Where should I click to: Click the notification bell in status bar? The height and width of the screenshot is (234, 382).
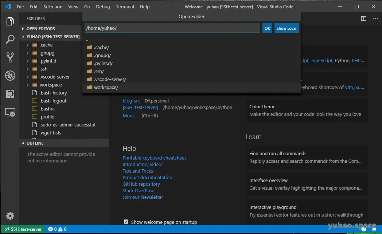click(x=374, y=229)
